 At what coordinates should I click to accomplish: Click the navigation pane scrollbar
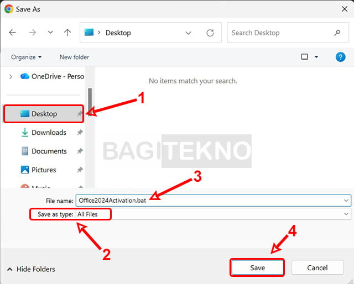[90, 102]
